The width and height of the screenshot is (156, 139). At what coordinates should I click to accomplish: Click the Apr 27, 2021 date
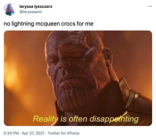(x=33, y=133)
